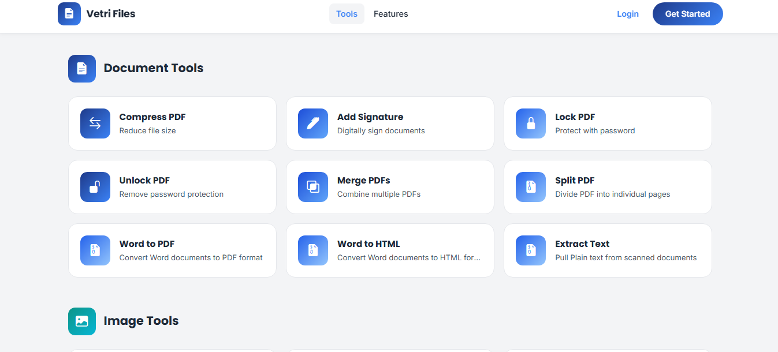The width and height of the screenshot is (778, 352).
Task: Click the Image Tools heading
Action: (142, 321)
